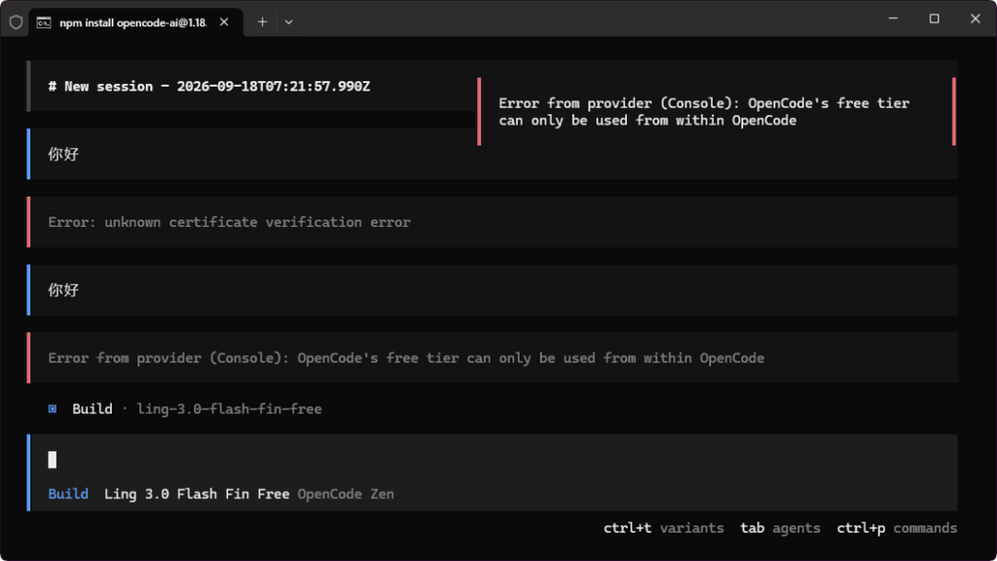Image resolution: width=997 pixels, height=561 pixels.
Task: Click the terminal icon on the tab
Action: click(43, 23)
